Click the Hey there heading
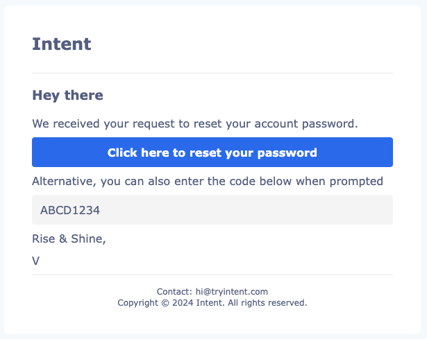Image resolution: width=427 pixels, height=339 pixels. (x=67, y=96)
